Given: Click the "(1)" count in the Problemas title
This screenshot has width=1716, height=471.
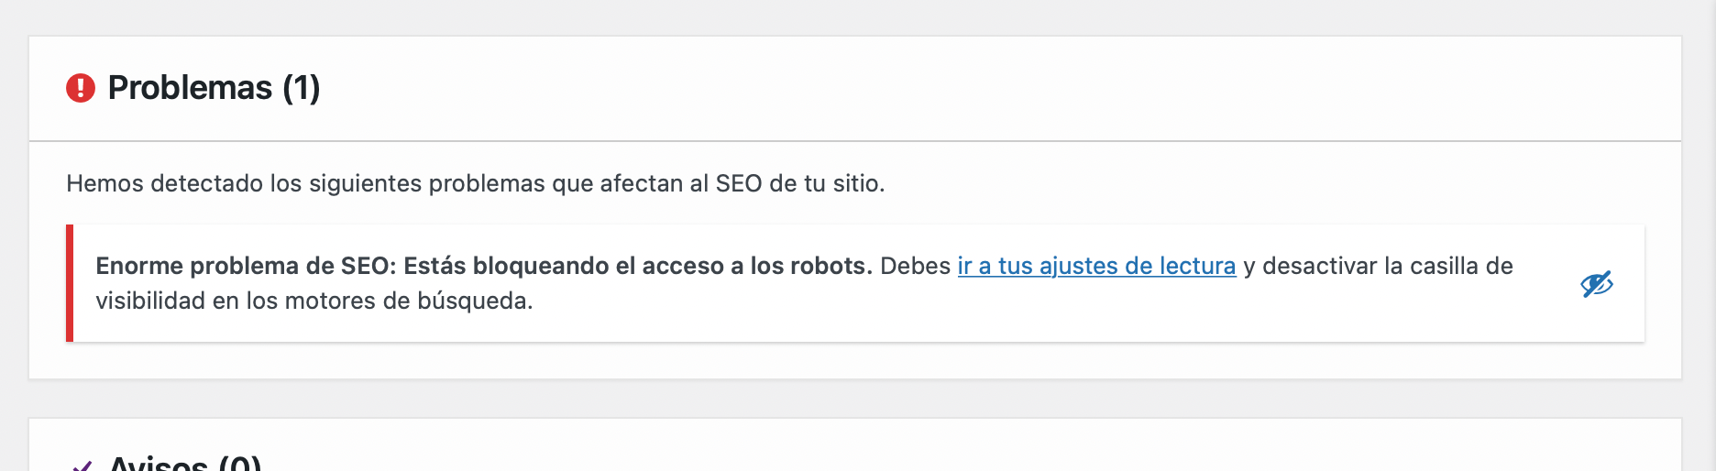Looking at the screenshot, I should click(302, 88).
